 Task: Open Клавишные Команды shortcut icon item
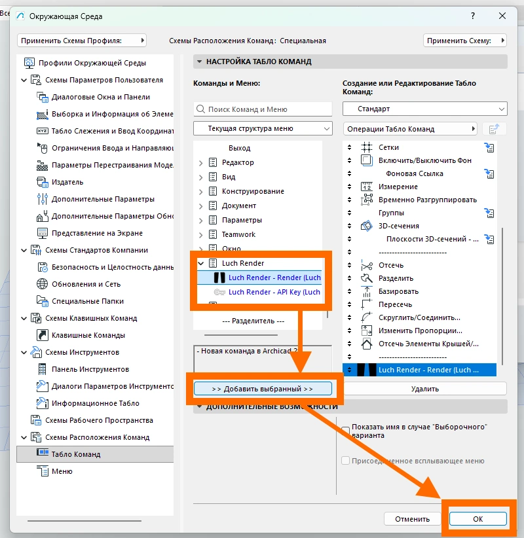pyautogui.click(x=42, y=335)
